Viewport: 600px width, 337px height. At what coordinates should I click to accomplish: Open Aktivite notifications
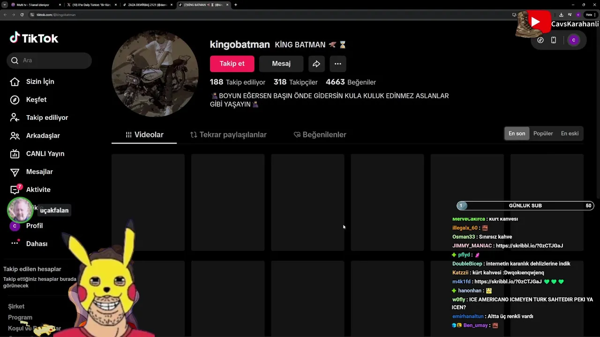[x=30, y=190]
